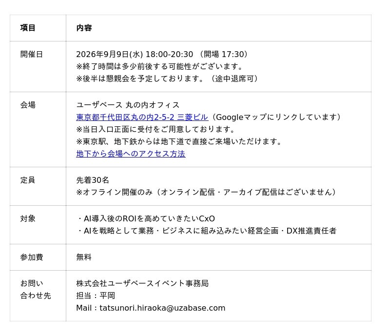Viewport: 390px width, 336px height.
Task: Click the 参加費 row label
Action: pyautogui.click(x=32, y=257)
